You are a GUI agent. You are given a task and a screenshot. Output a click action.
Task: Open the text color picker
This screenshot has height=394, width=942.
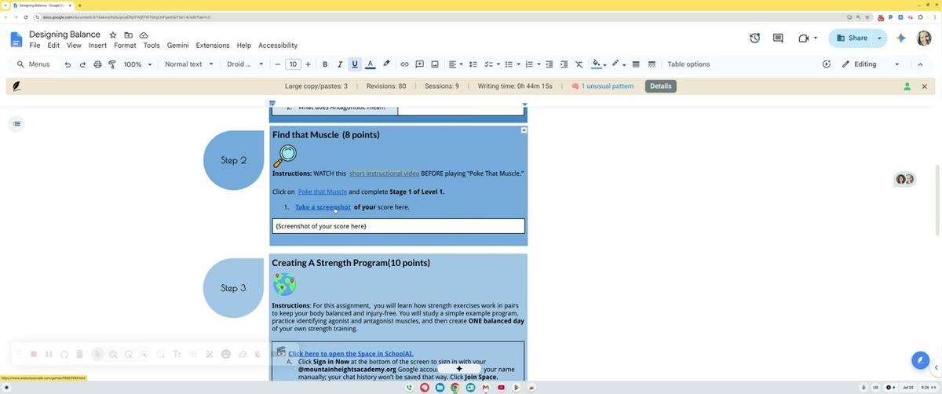pyautogui.click(x=371, y=64)
